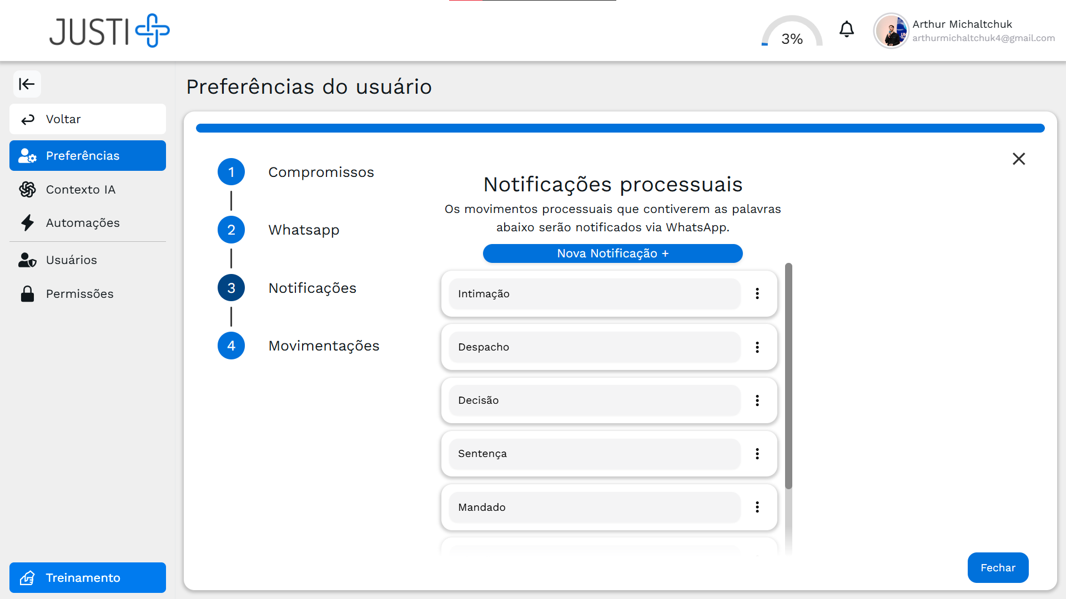1066x599 pixels.
Task: Click the Nova Notificação + button
Action: pos(612,253)
